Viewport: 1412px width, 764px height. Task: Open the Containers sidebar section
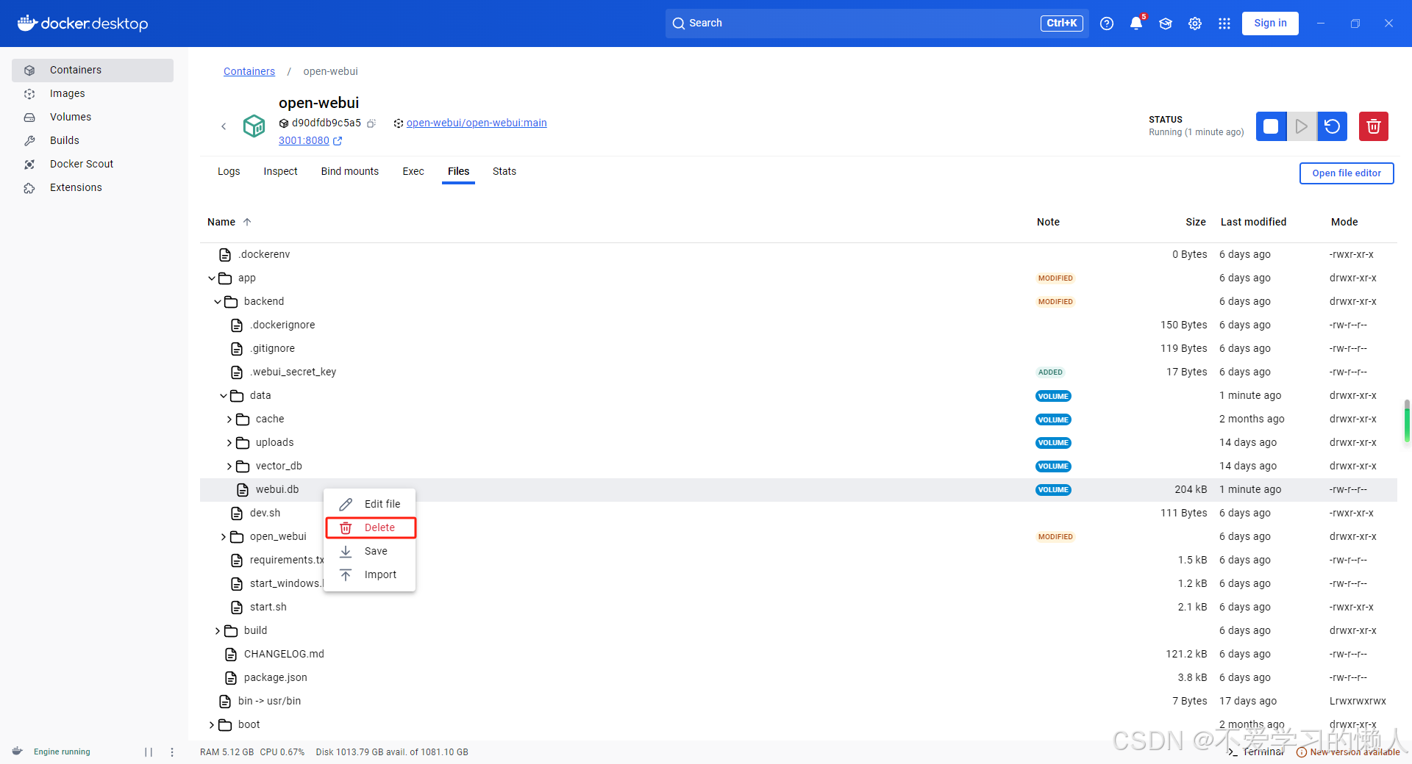click(x=93, y=70)
